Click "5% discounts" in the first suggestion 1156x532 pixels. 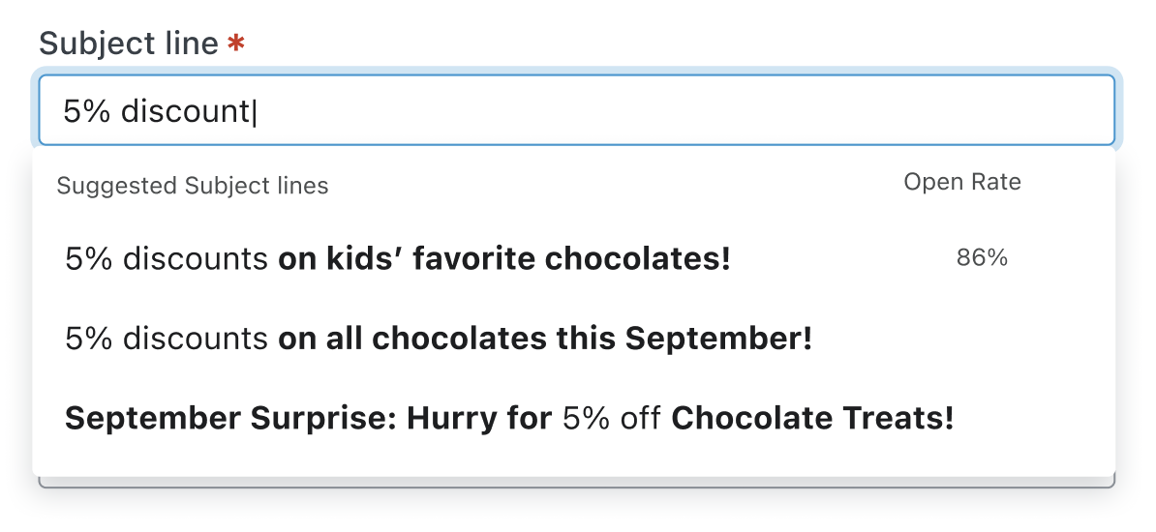[x=167, y=259]
